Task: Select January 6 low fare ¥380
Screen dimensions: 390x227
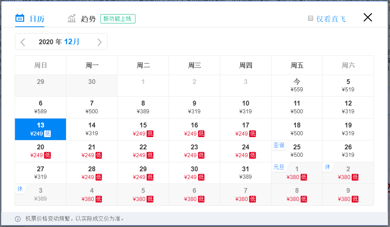Action: click(194, 195)
